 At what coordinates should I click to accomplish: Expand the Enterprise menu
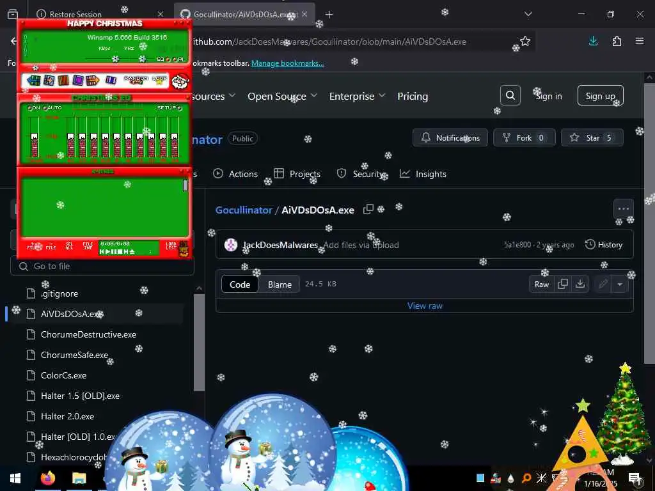(x=357, y=96)
